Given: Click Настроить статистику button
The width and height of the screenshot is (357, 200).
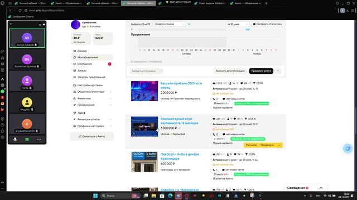Looking at the screenshot, I should tap(267, 24).
